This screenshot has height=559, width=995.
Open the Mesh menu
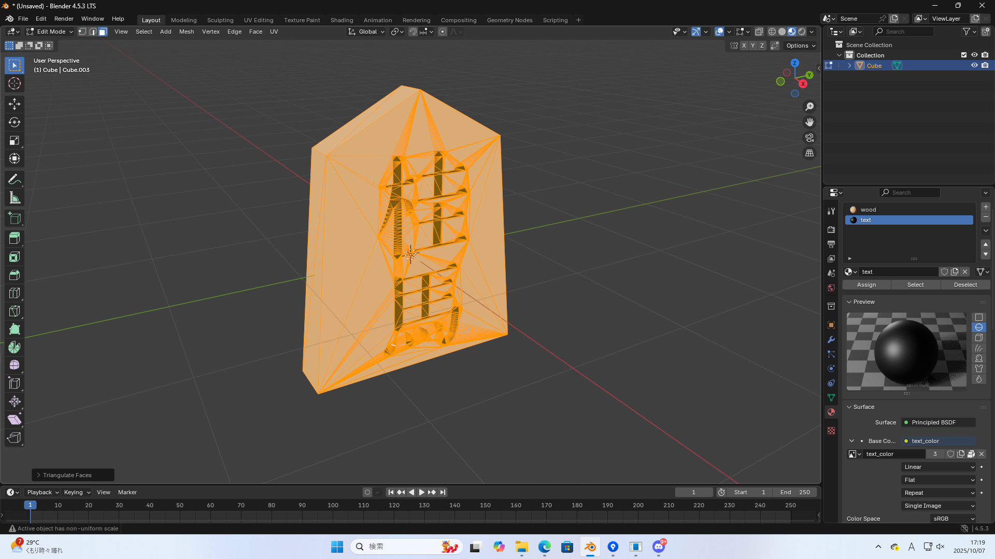click(187, 32)
